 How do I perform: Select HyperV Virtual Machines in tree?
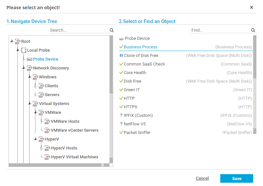tap(74, 157)
